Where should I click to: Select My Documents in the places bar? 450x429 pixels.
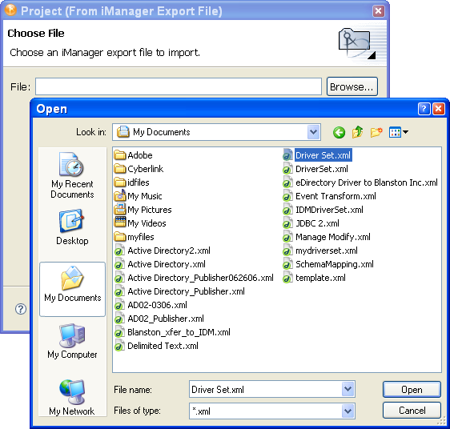(x=72, y=289)
